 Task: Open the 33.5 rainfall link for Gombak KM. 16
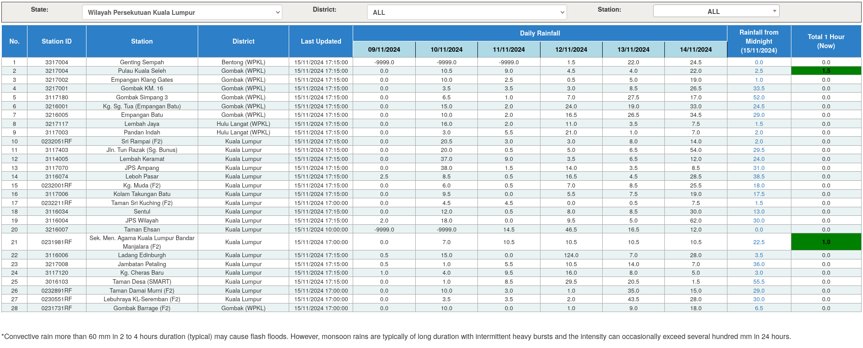[759, 89]
